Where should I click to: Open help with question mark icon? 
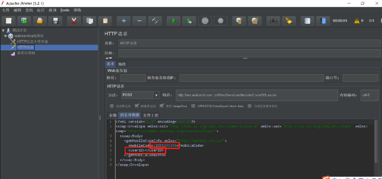coord(323,21)
